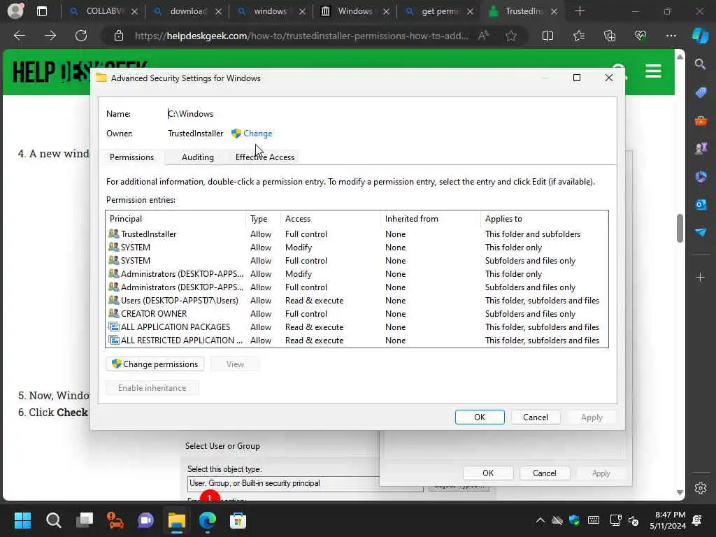Screen dimensions: 716x537
Task: Open browser essentials heart icon
Action: coord(640,36)
